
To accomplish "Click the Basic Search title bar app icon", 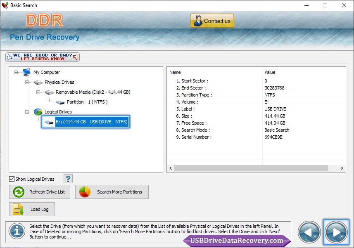I will tap(5, 5).
